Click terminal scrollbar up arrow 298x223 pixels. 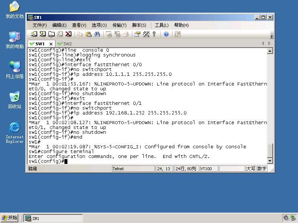pos(270,51)
